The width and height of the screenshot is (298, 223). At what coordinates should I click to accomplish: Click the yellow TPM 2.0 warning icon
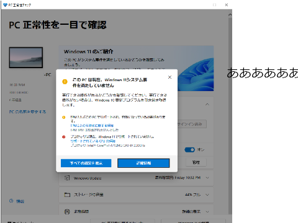[x=64, y=117]
